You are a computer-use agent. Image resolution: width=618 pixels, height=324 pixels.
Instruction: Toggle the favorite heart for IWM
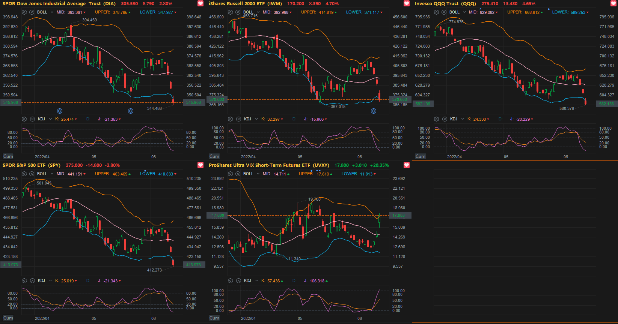pyautogui.click(x=407, y=3)
